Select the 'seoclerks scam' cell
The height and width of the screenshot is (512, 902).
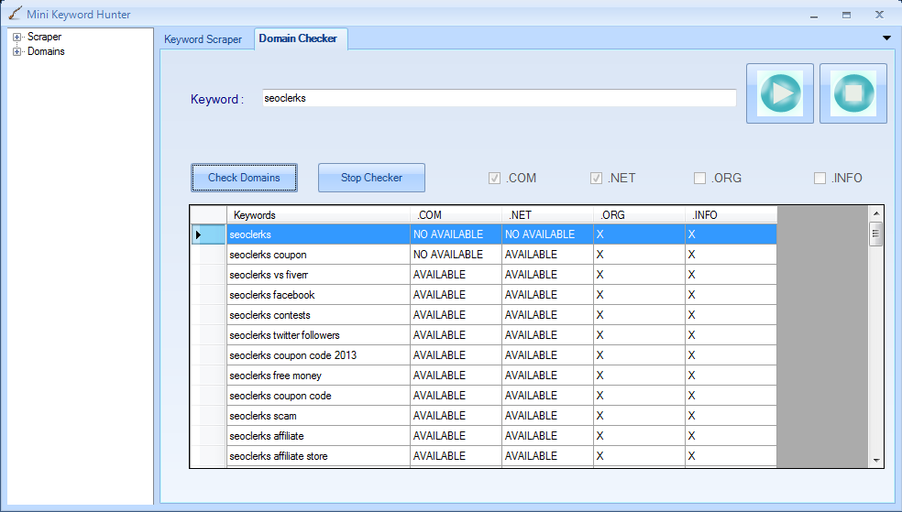tap(318, 416)
